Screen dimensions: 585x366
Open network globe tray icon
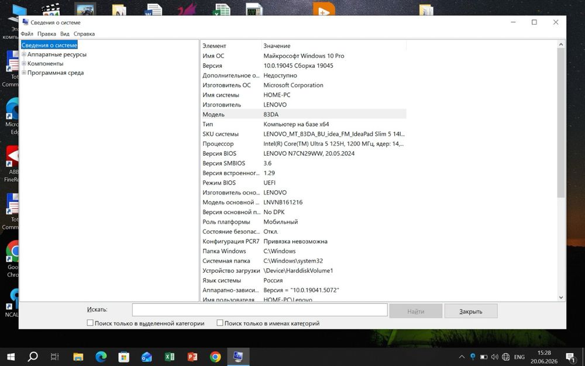[x=506, y=357]
